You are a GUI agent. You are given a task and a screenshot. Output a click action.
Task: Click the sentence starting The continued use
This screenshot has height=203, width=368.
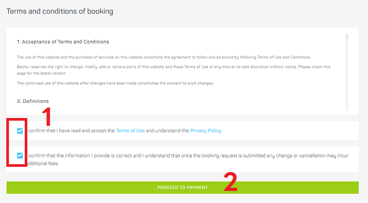[x=115, y=83]
